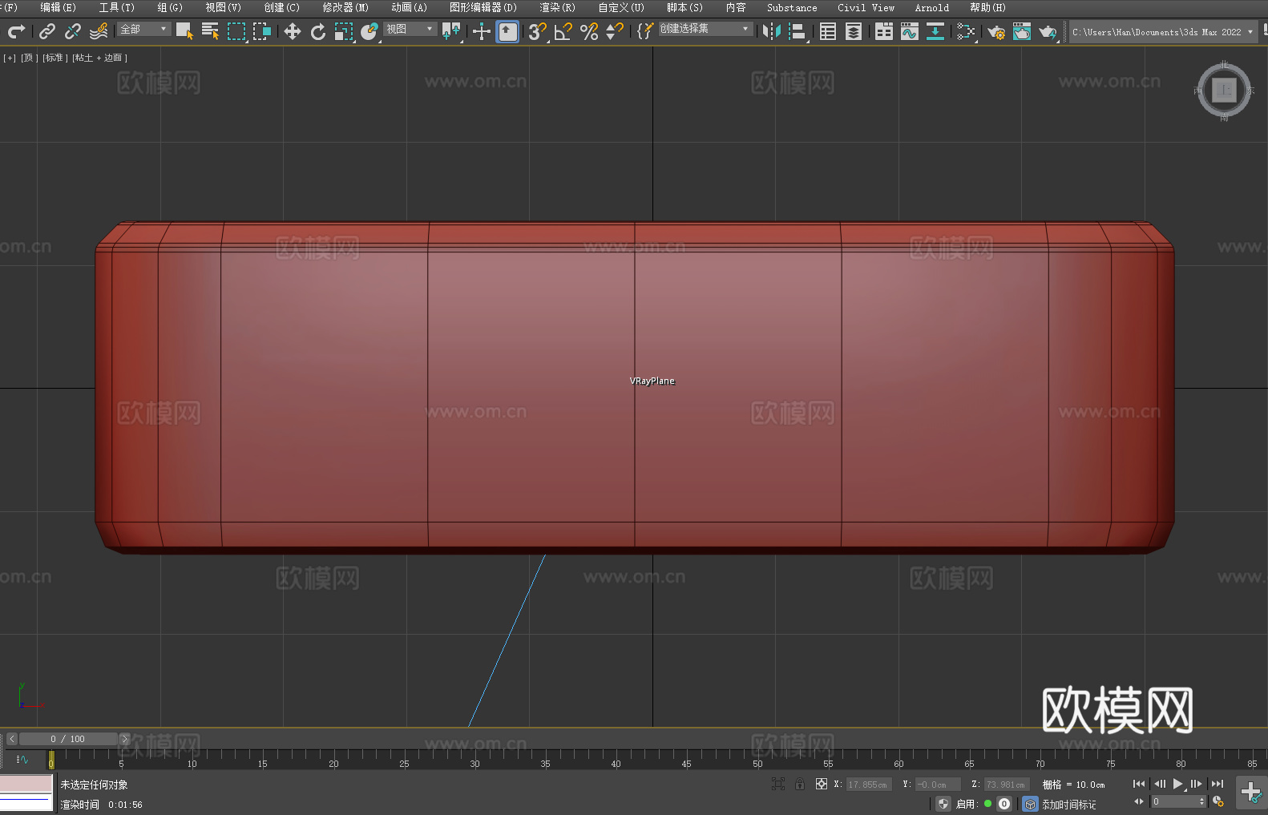Toggle Select and Manipulate mode
The width and height of the screenshot is (1268, 815).
(481, 31)
